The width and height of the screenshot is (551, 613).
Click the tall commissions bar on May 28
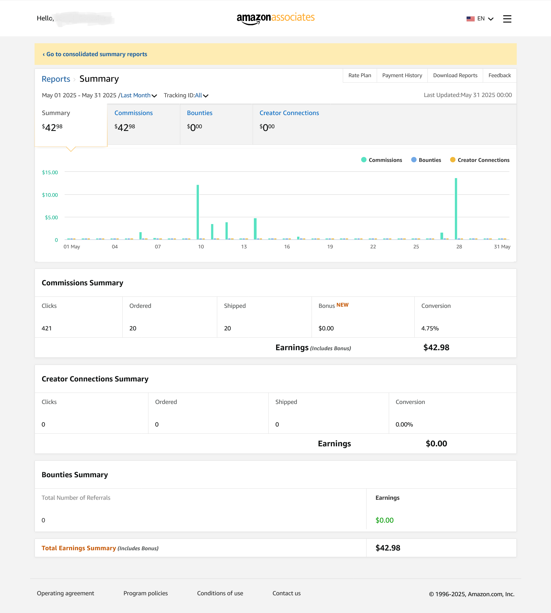[456, 208]
